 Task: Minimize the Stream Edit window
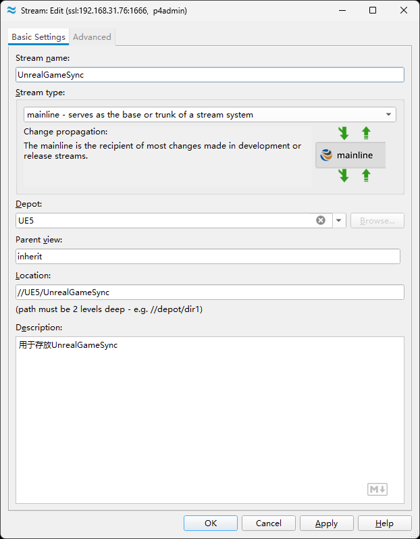click(x=342, y=10)
